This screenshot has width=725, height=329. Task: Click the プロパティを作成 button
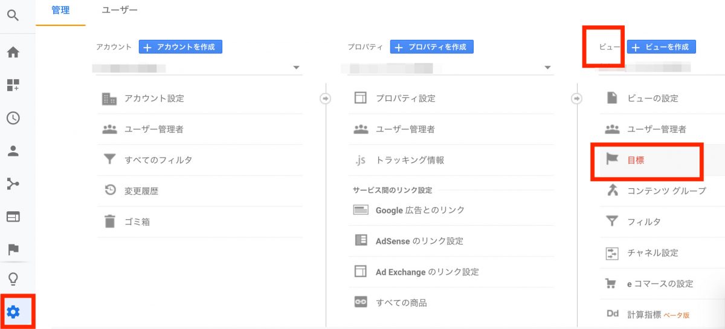(432, 47)
